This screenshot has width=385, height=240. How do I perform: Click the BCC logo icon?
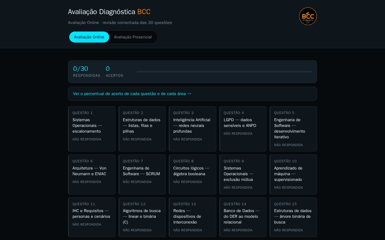coord(308,16)
